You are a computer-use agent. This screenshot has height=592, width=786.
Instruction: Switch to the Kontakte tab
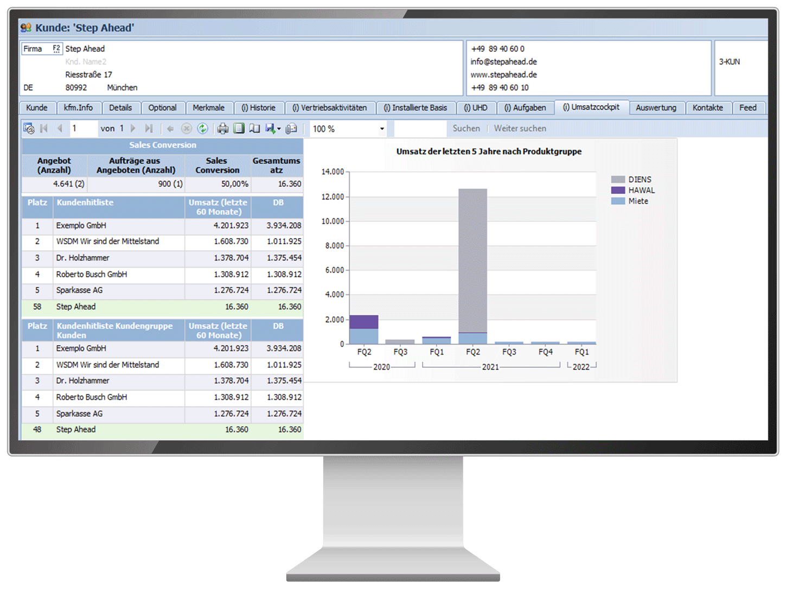tap(707, 108)
